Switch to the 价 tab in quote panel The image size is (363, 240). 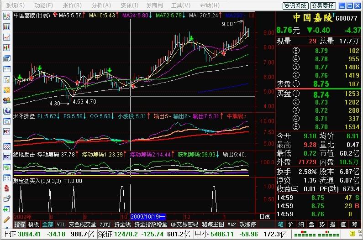[291, 224]
